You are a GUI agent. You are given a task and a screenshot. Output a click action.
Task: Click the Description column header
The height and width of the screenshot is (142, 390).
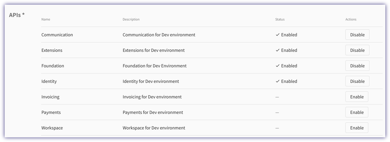[131, 19]
